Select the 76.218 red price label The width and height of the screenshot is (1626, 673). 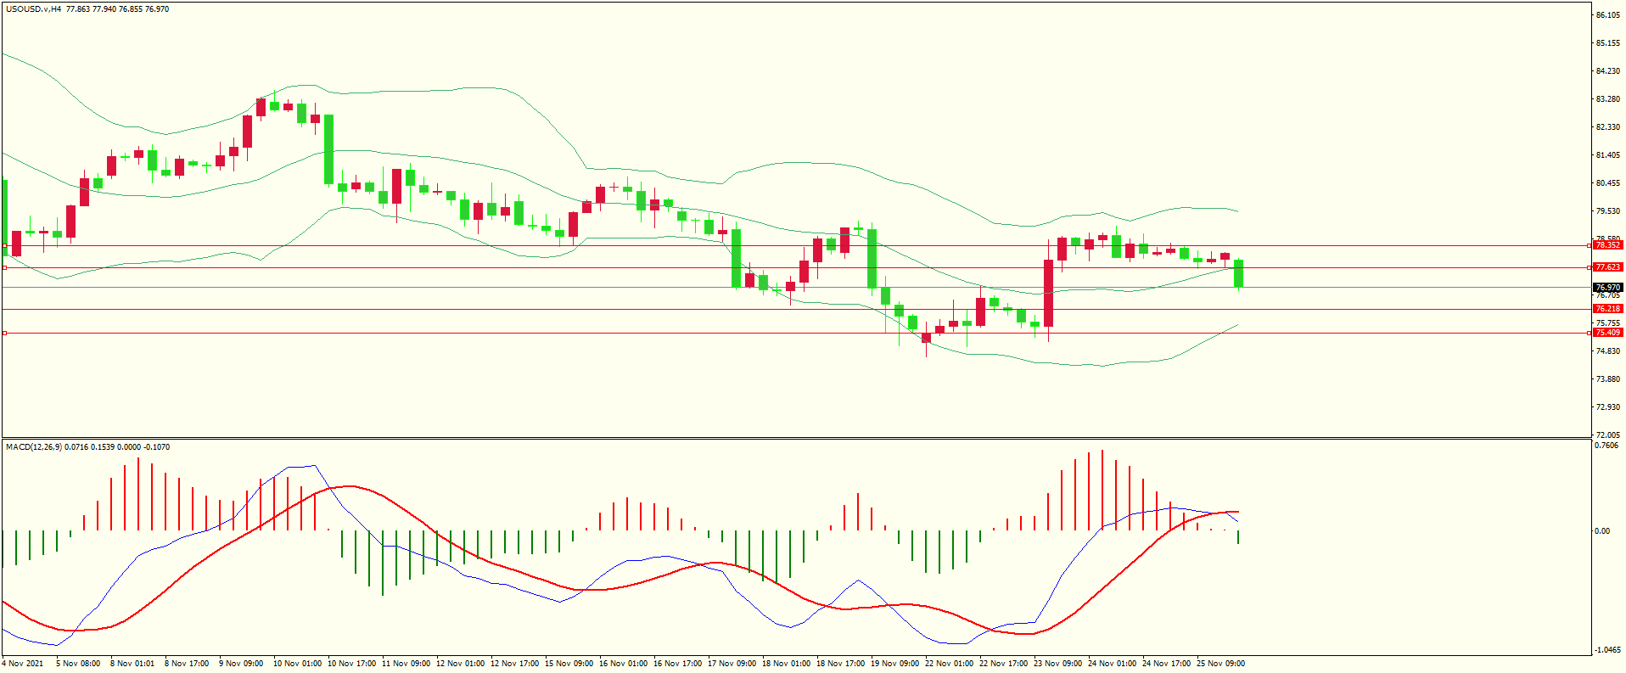[1607, 309]
